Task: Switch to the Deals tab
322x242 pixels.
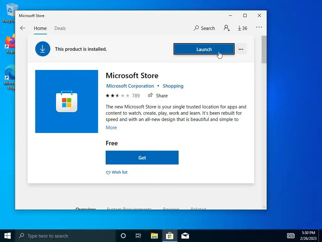Action: click(60, 28)
